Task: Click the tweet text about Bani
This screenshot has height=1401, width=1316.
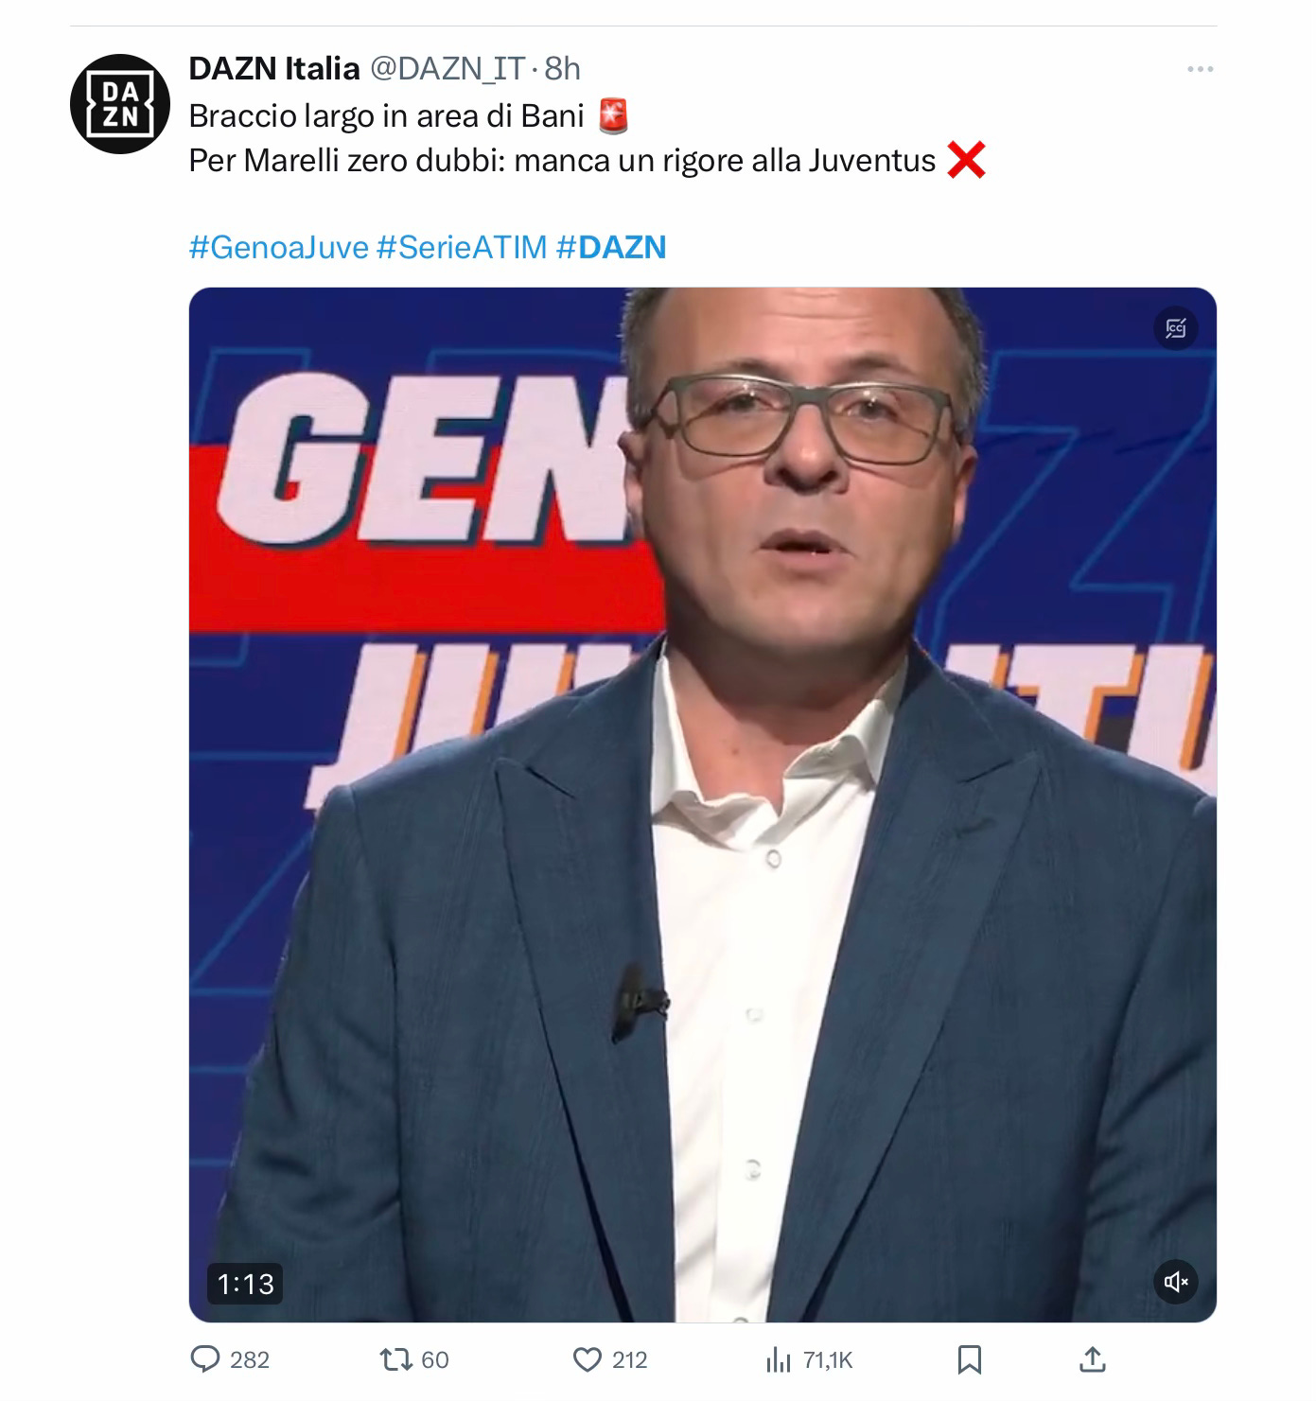Action: click(386, 115)
